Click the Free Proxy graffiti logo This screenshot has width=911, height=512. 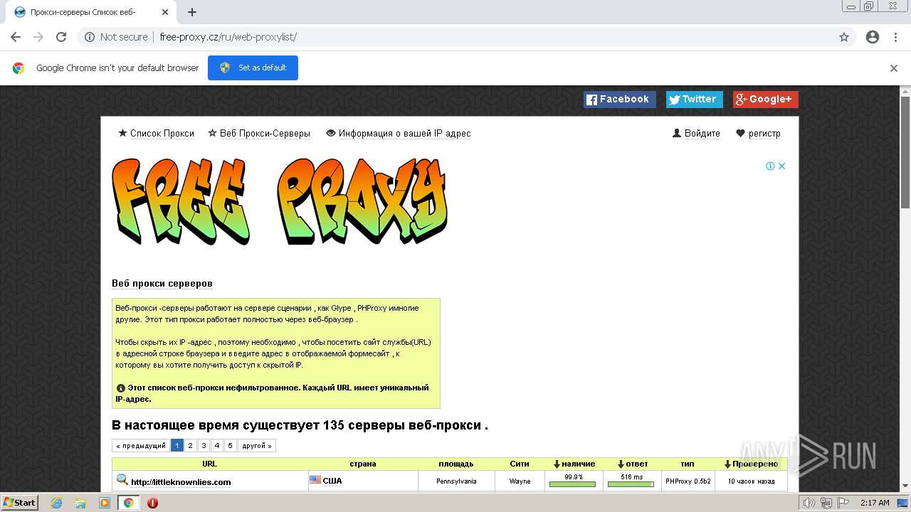click(x=280, y=201)
